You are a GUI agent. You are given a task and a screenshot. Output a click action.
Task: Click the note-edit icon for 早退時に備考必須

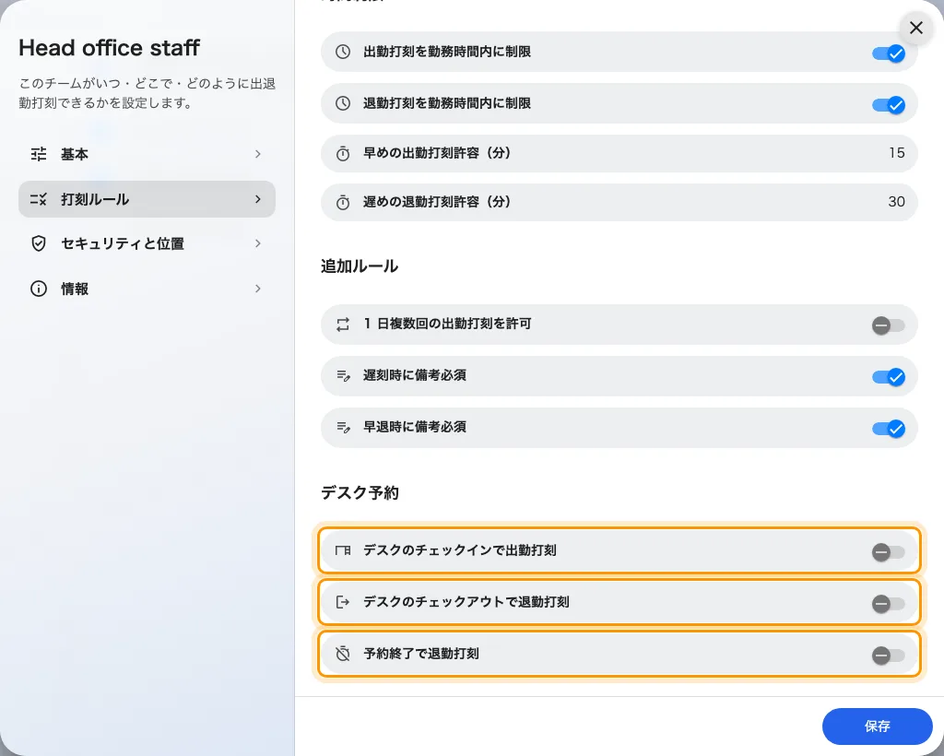[343, 428]
